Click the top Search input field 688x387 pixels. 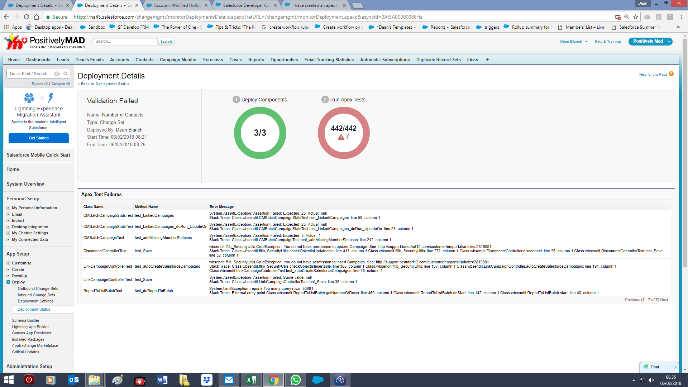click(125, 42)
